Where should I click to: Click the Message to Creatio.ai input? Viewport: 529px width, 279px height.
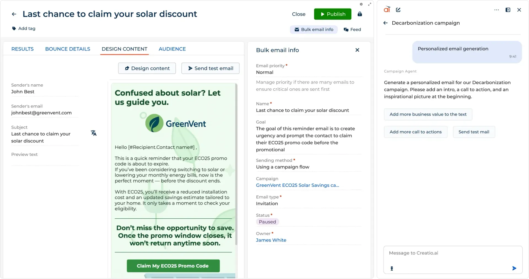tap(452, 253)
